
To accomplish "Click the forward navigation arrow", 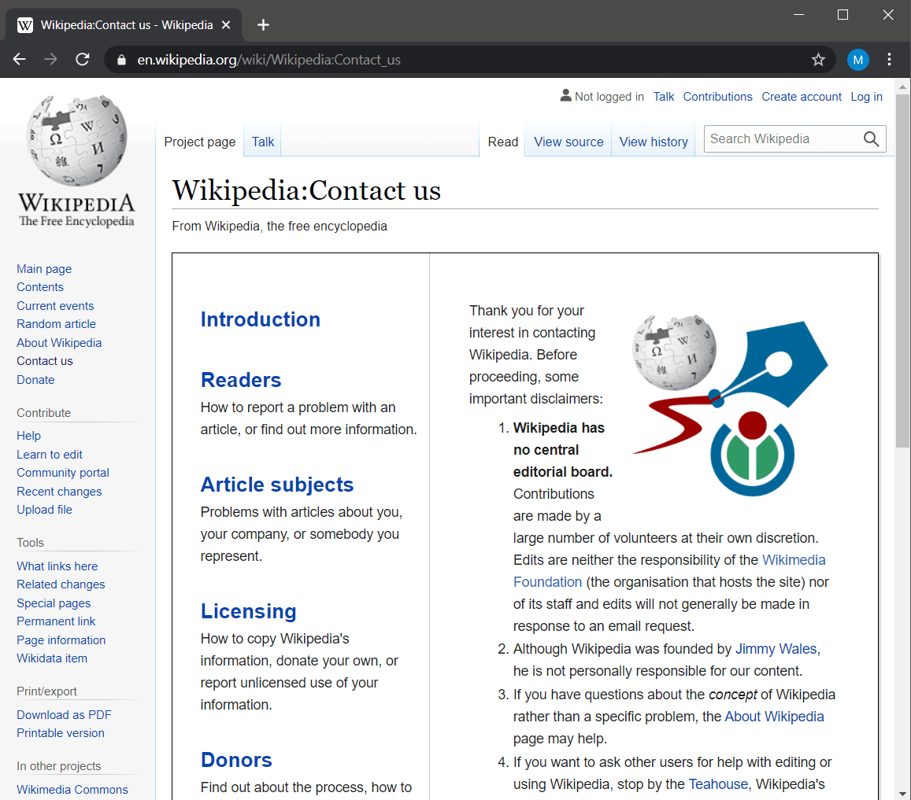I will click(50, 59).
